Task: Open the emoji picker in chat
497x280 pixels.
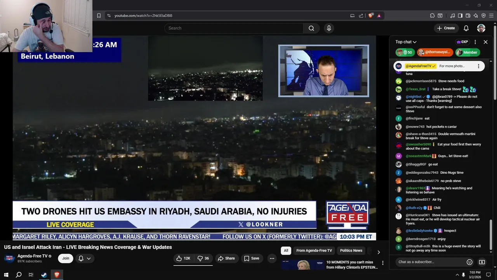Action: tap(469, 262)
